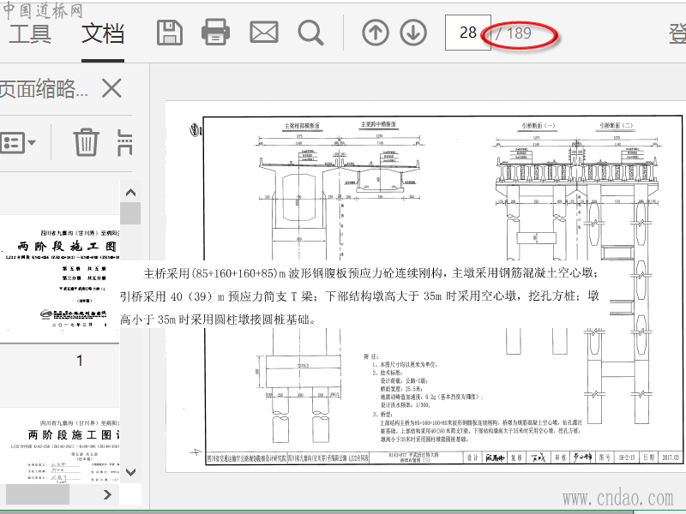This screenshot has width=686, height=514.
Task: Save the document with the floppy icon
Action: coord(170,33)
